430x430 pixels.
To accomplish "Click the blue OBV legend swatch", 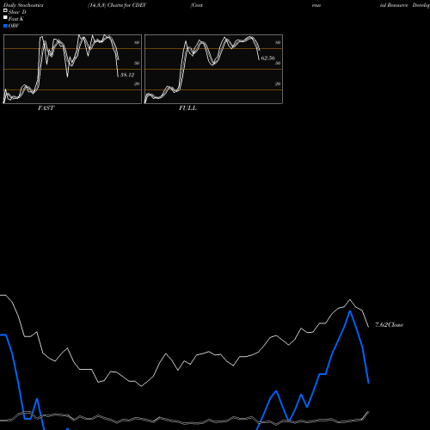I will click(5, 26).
